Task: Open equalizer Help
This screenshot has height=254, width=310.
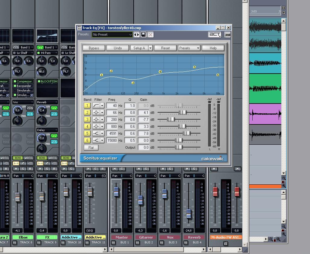Action: [x=213, y=48]
